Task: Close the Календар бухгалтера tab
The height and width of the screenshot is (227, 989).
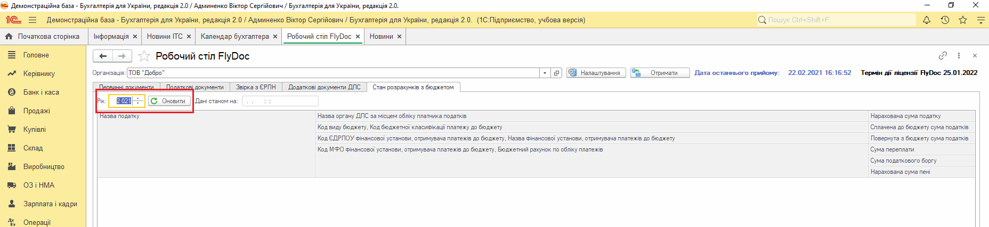Action: (275, 37)
